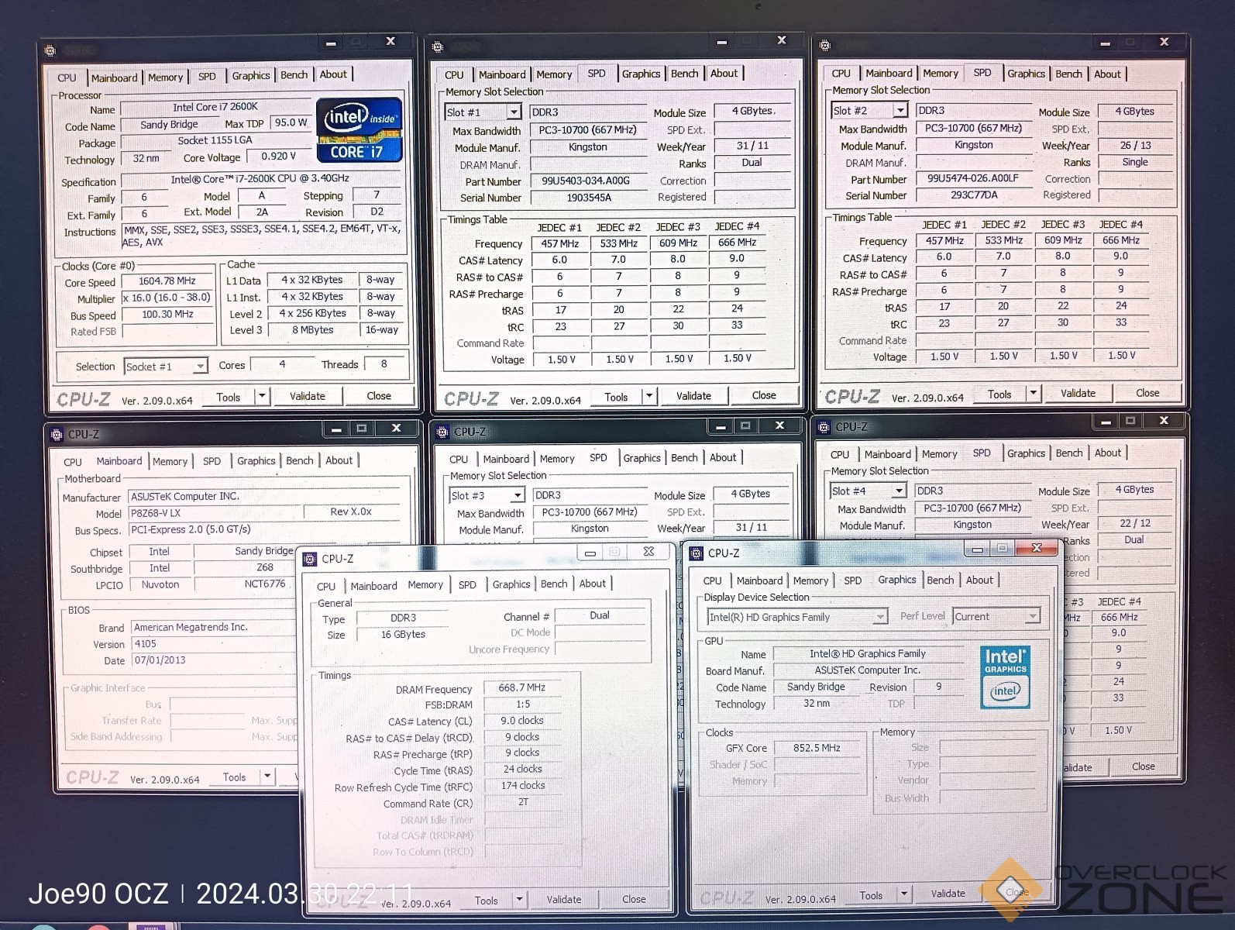Open SPD tab in Mainboard window

click(x=212, y=460)
